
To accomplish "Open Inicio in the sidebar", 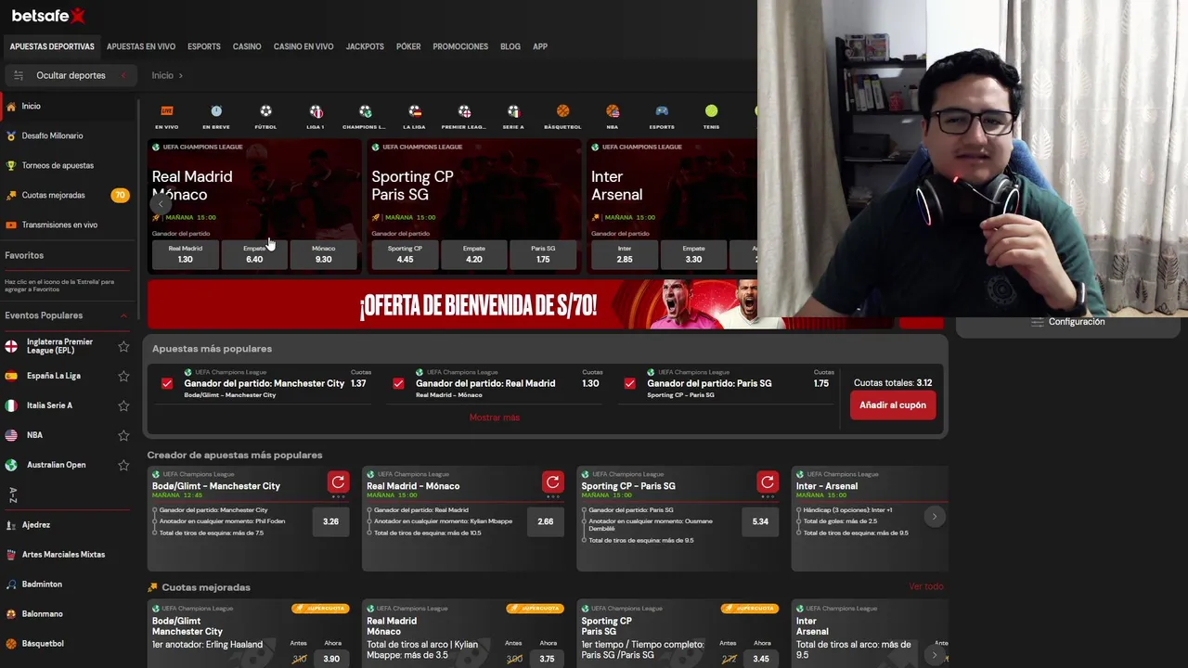I will click(x=69, y=107).
